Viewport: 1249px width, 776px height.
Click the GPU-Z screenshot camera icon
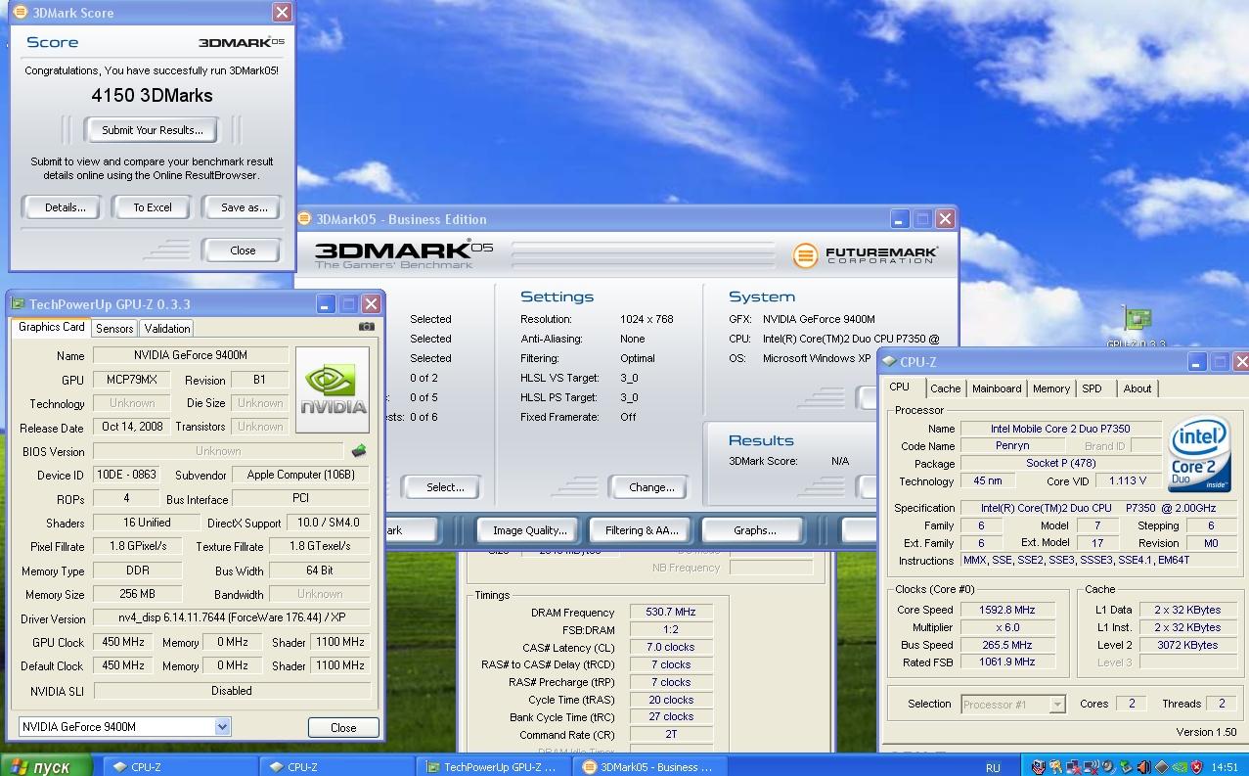(366, 327)
